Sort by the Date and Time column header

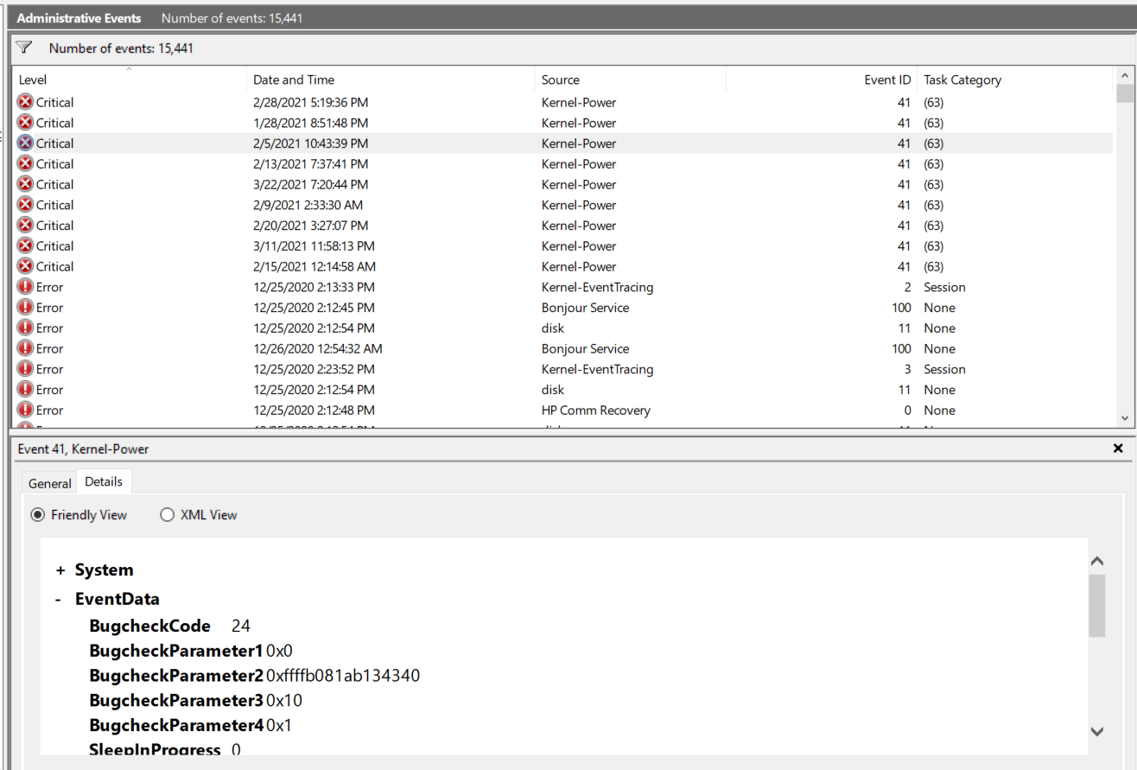pyautogui.click(x=294, y=80)
